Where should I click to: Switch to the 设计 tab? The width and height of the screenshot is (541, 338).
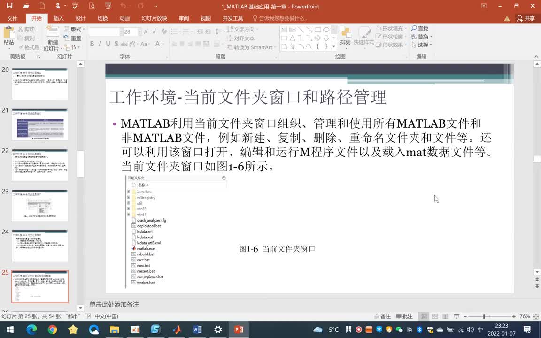point(80,18)
